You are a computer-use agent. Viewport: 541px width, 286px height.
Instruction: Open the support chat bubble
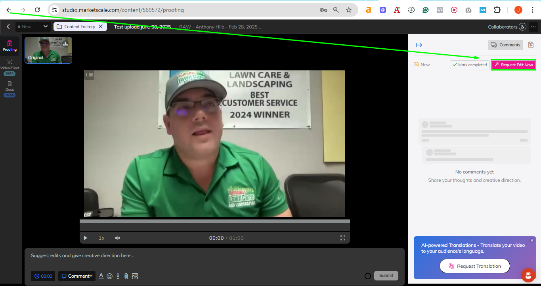coord(528,275)
